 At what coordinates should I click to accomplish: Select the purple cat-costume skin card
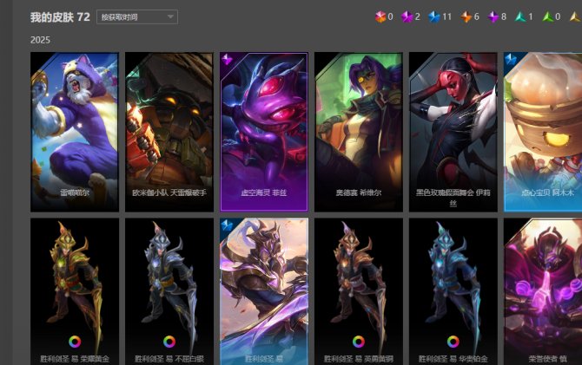click(75, 132)
